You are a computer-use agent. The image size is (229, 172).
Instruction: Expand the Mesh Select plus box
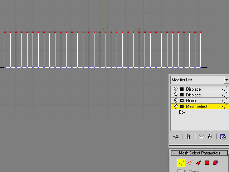click(x=182, y=106)
